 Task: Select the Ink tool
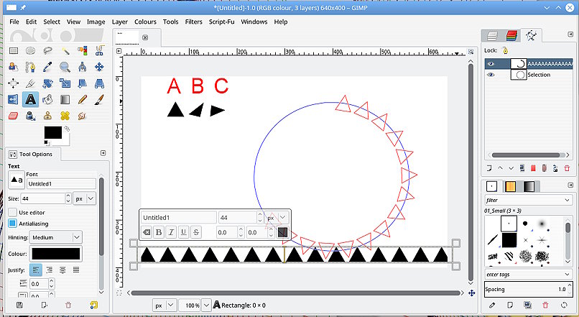pos(30,116)
